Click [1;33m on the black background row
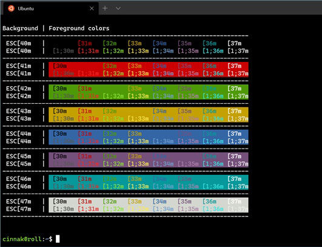This screenshot has width=322, height=247. pos(138,51)
